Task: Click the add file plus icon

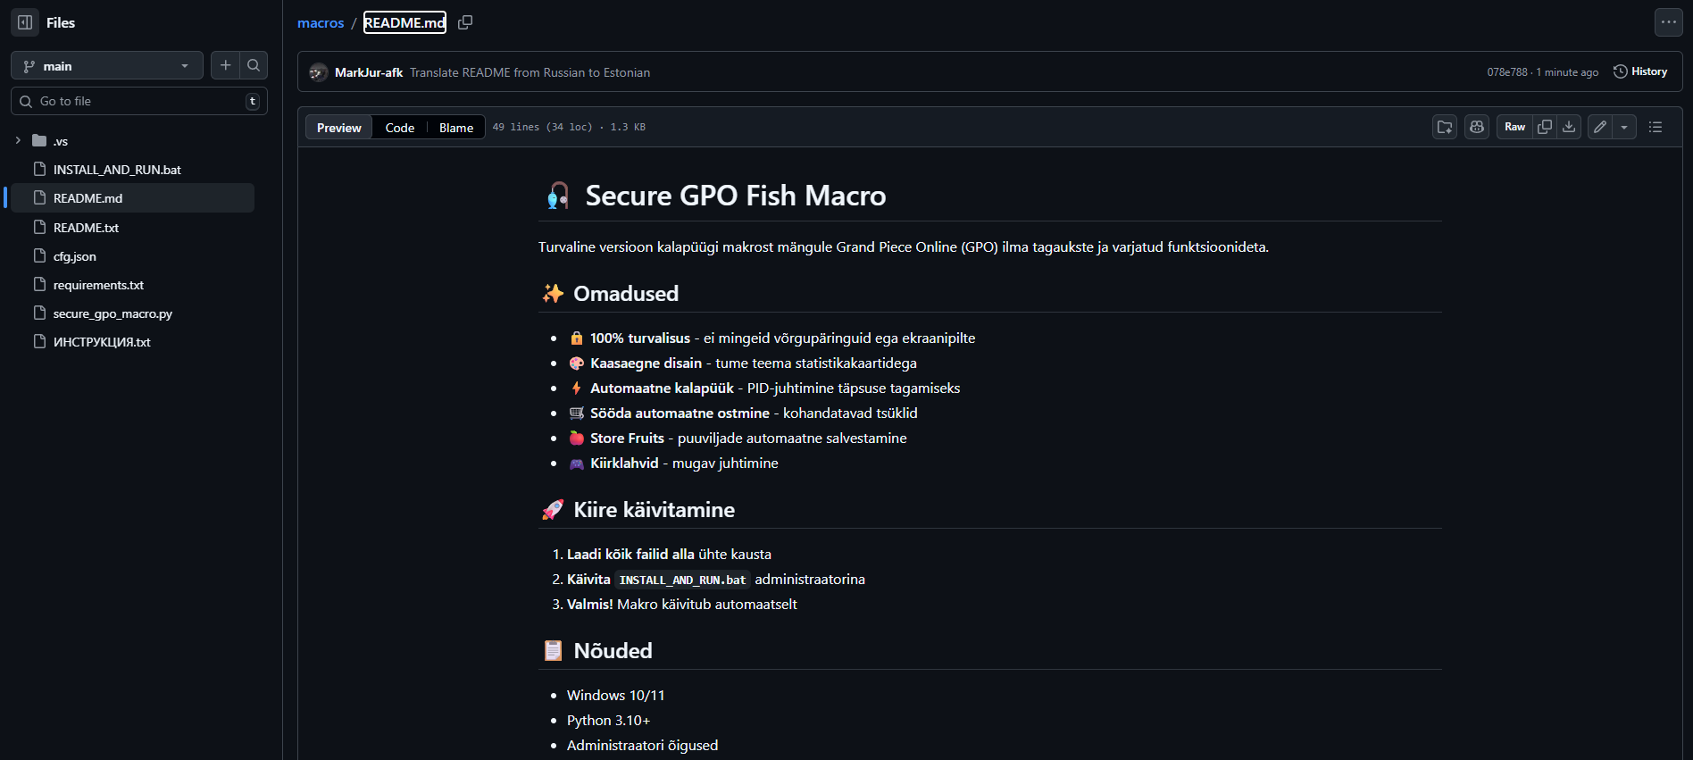Action: pos(226,65)
